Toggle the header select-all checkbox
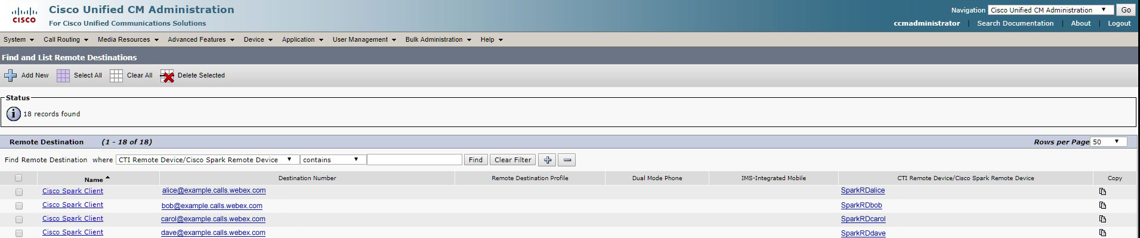 tap(18, 178)
